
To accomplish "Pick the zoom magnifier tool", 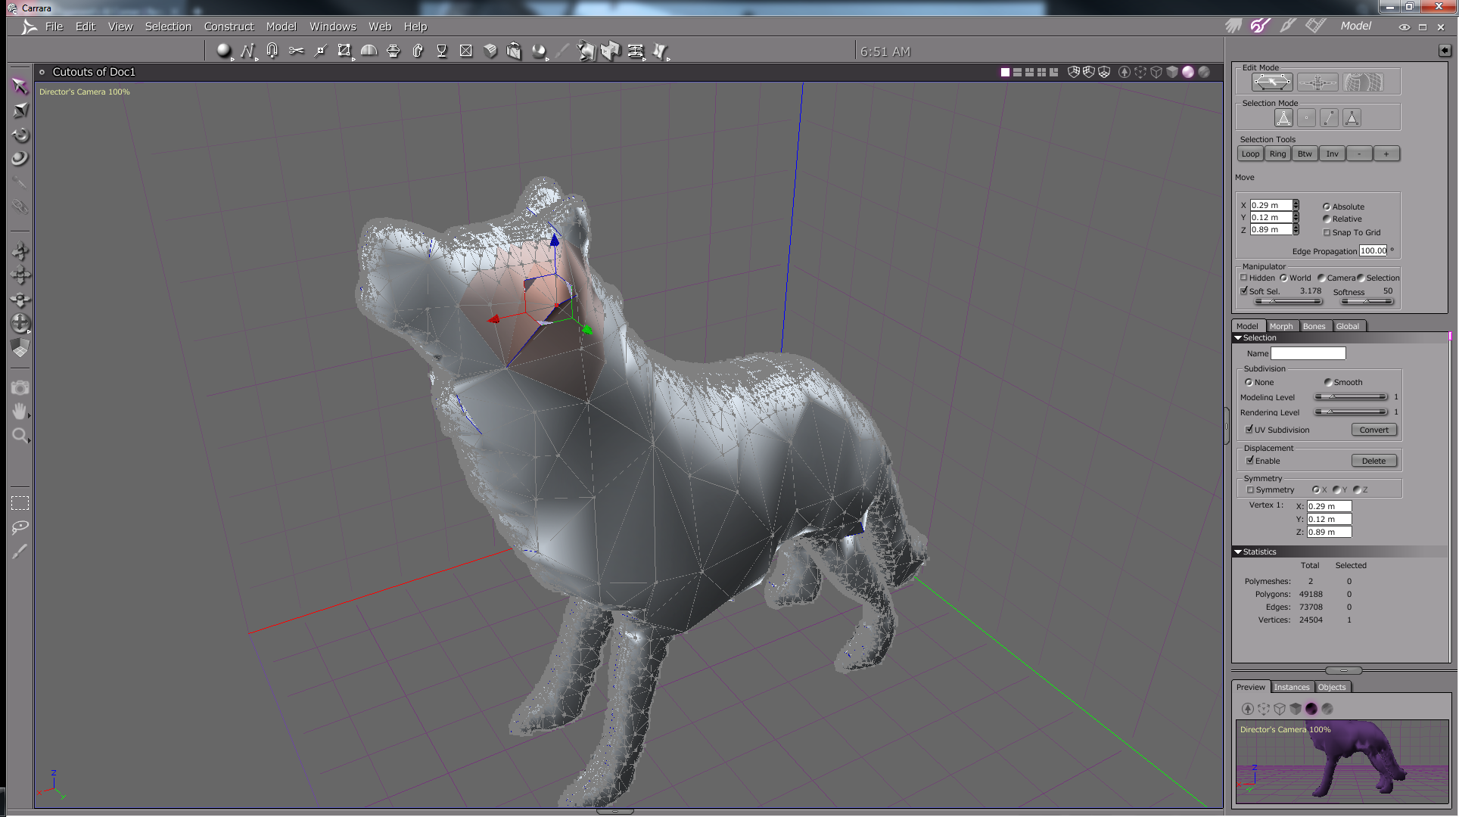I will [20, 435].
